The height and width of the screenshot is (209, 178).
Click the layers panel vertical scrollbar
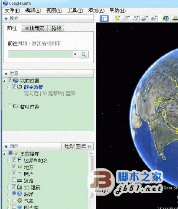pos(91,176)
